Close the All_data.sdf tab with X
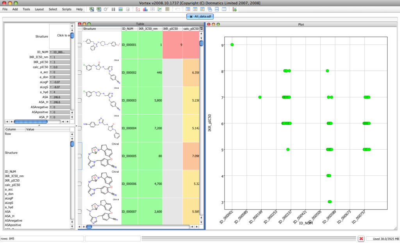 [x=191, y=16]
